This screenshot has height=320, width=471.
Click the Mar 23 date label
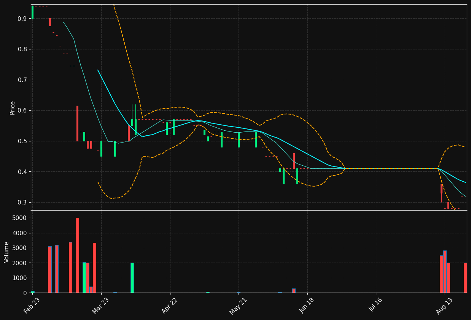(101, 306)
